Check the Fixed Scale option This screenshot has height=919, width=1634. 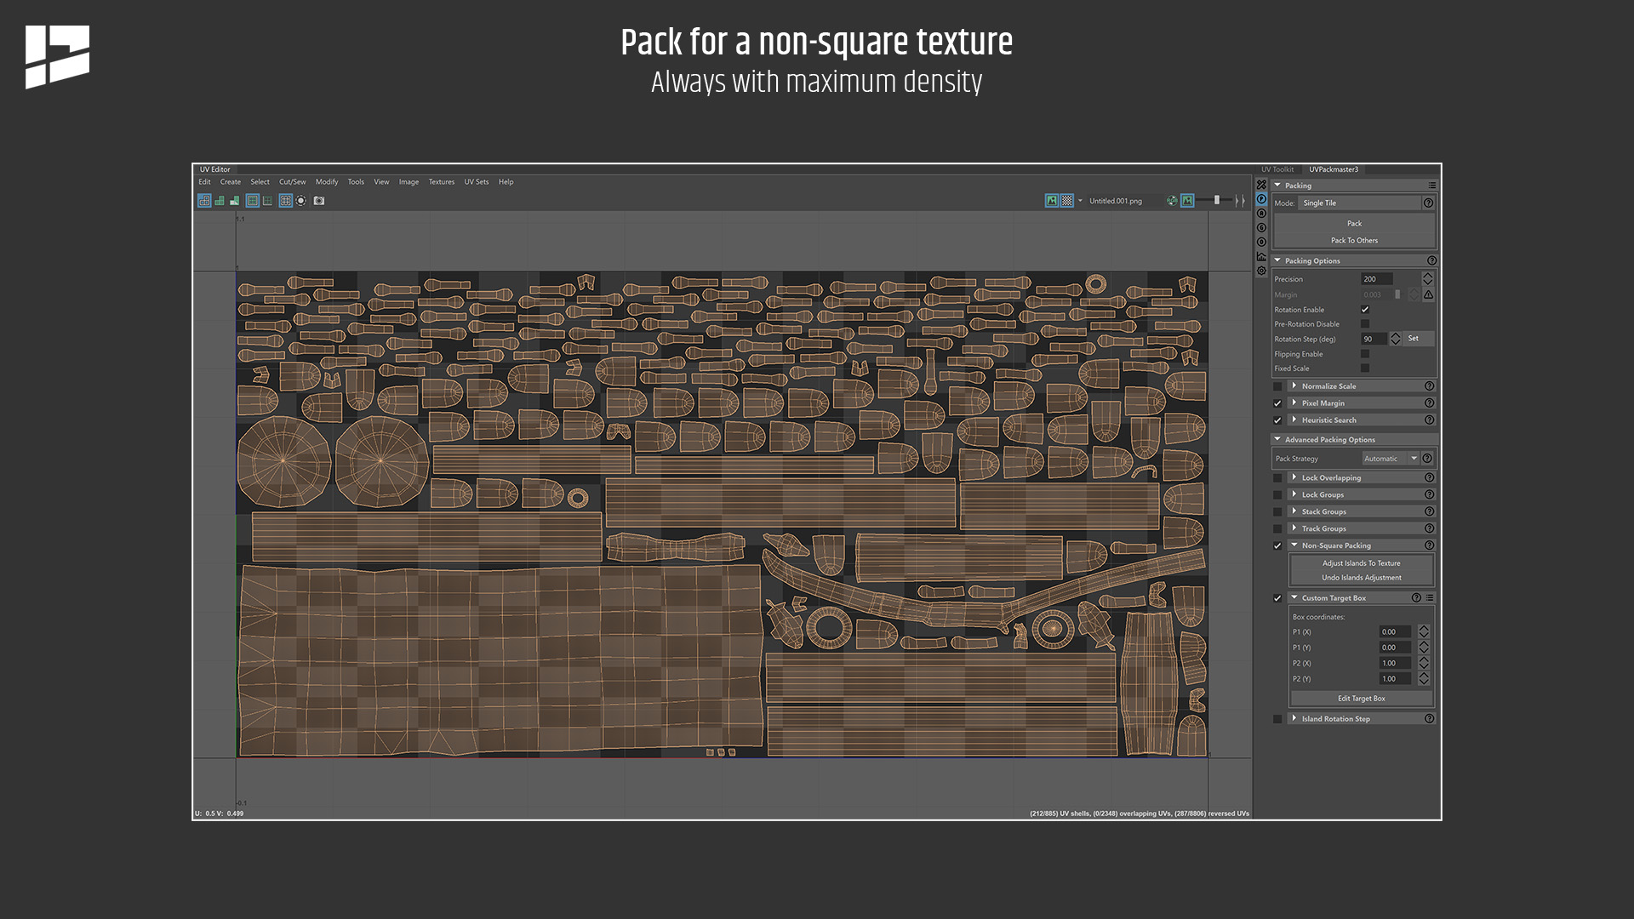[1365, 368]
